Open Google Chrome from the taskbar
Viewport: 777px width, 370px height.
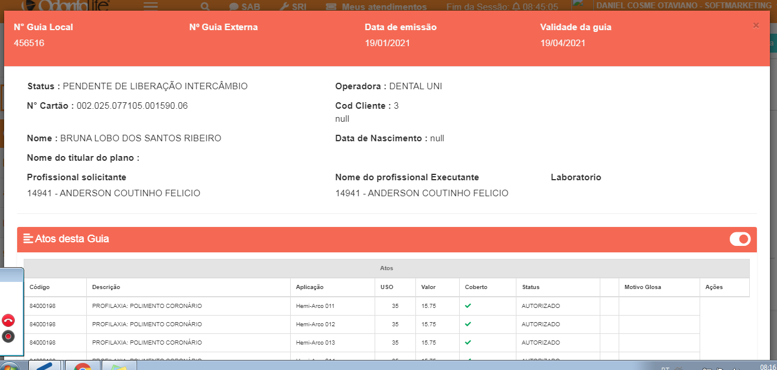point(82,365)
